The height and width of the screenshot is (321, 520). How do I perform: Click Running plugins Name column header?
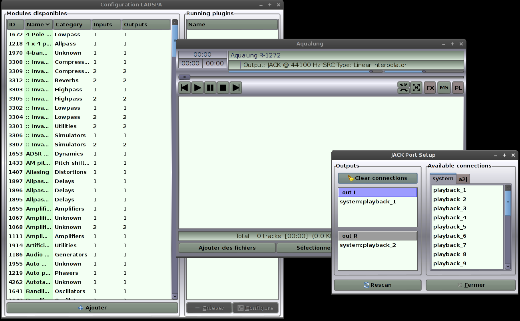pos(232,25)
